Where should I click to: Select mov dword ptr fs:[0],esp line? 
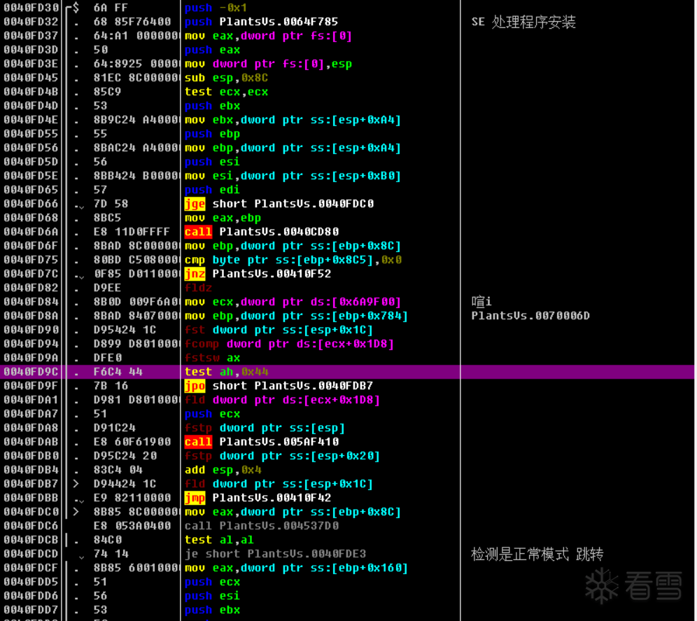click(269, 64)
